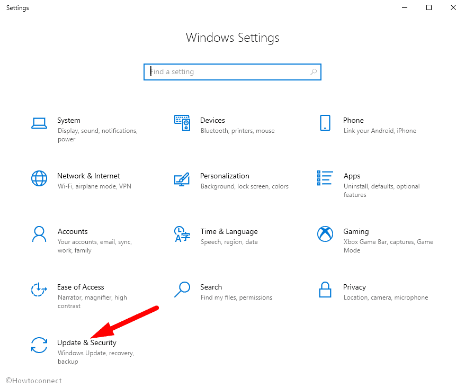This screenshot has width=465, height=388.
Task: Open Time & Language heading
Action: pyautogui.click(x=229, y=232)
